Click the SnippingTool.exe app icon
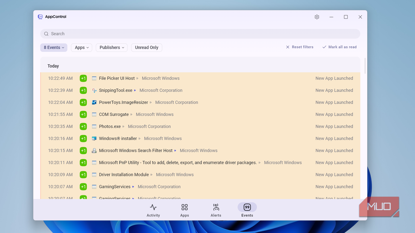Image resolution: width=415 pixels, height=233 pixels. [94, 90]
